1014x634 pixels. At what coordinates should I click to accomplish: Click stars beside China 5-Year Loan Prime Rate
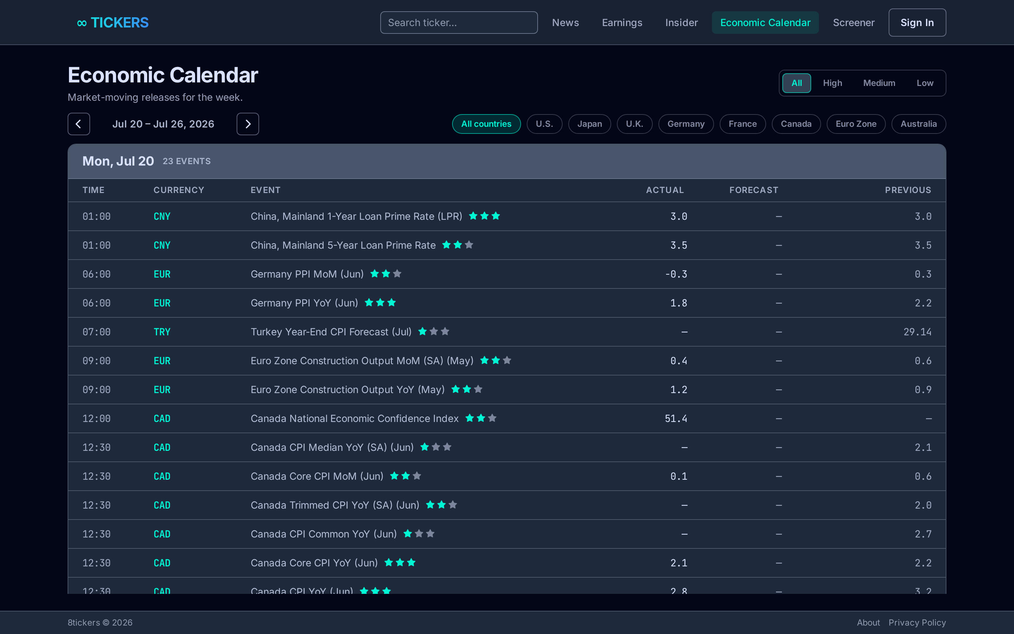coord(458,245)
